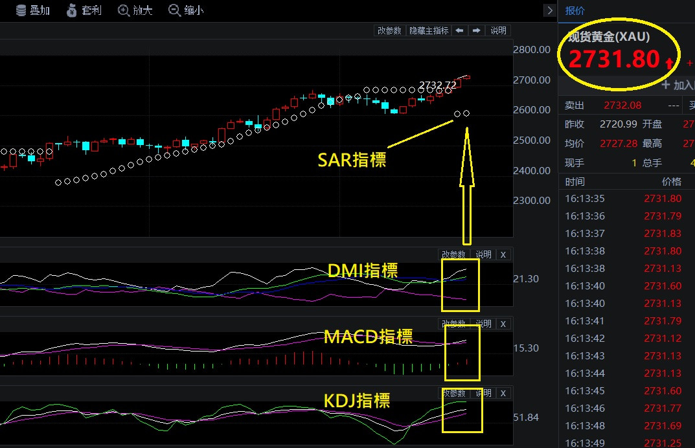The width and height of the screenshot is (695, 448).
Task: Open 说明 for the KDJ panel
Action: pos(483,393)
